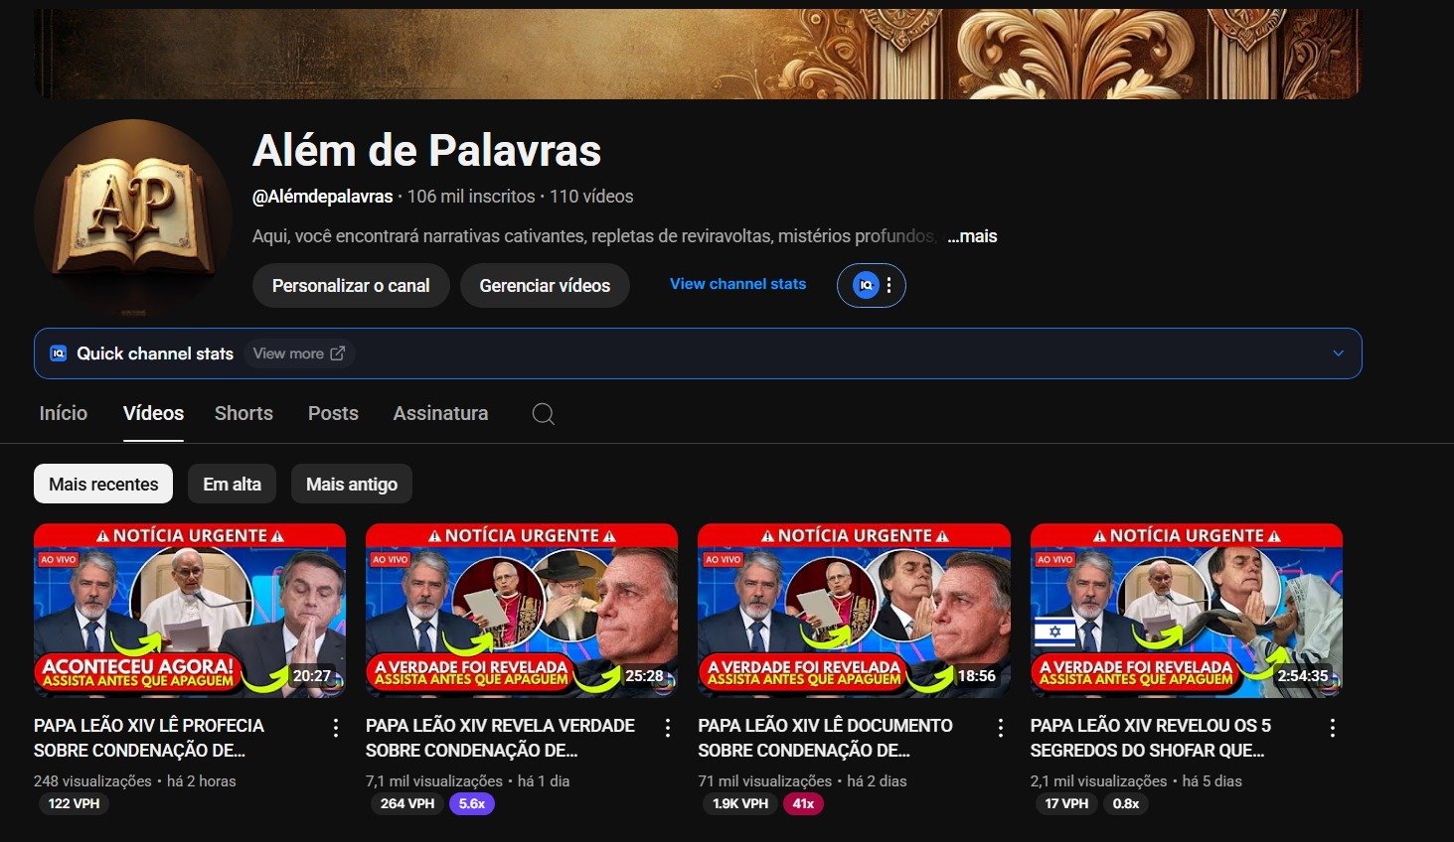This screenshot has height=842, width=1454.
Task: Open options menu for LÊ DOCUMENTO video
Action: point(1001,729)
